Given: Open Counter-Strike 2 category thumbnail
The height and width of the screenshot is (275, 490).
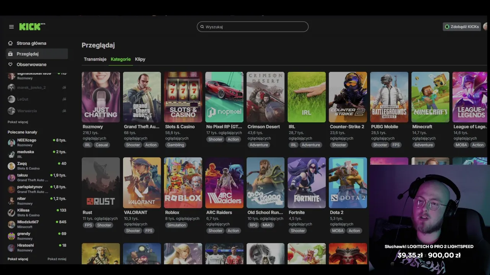Looking at the screenshot, I should coord(348,97).
